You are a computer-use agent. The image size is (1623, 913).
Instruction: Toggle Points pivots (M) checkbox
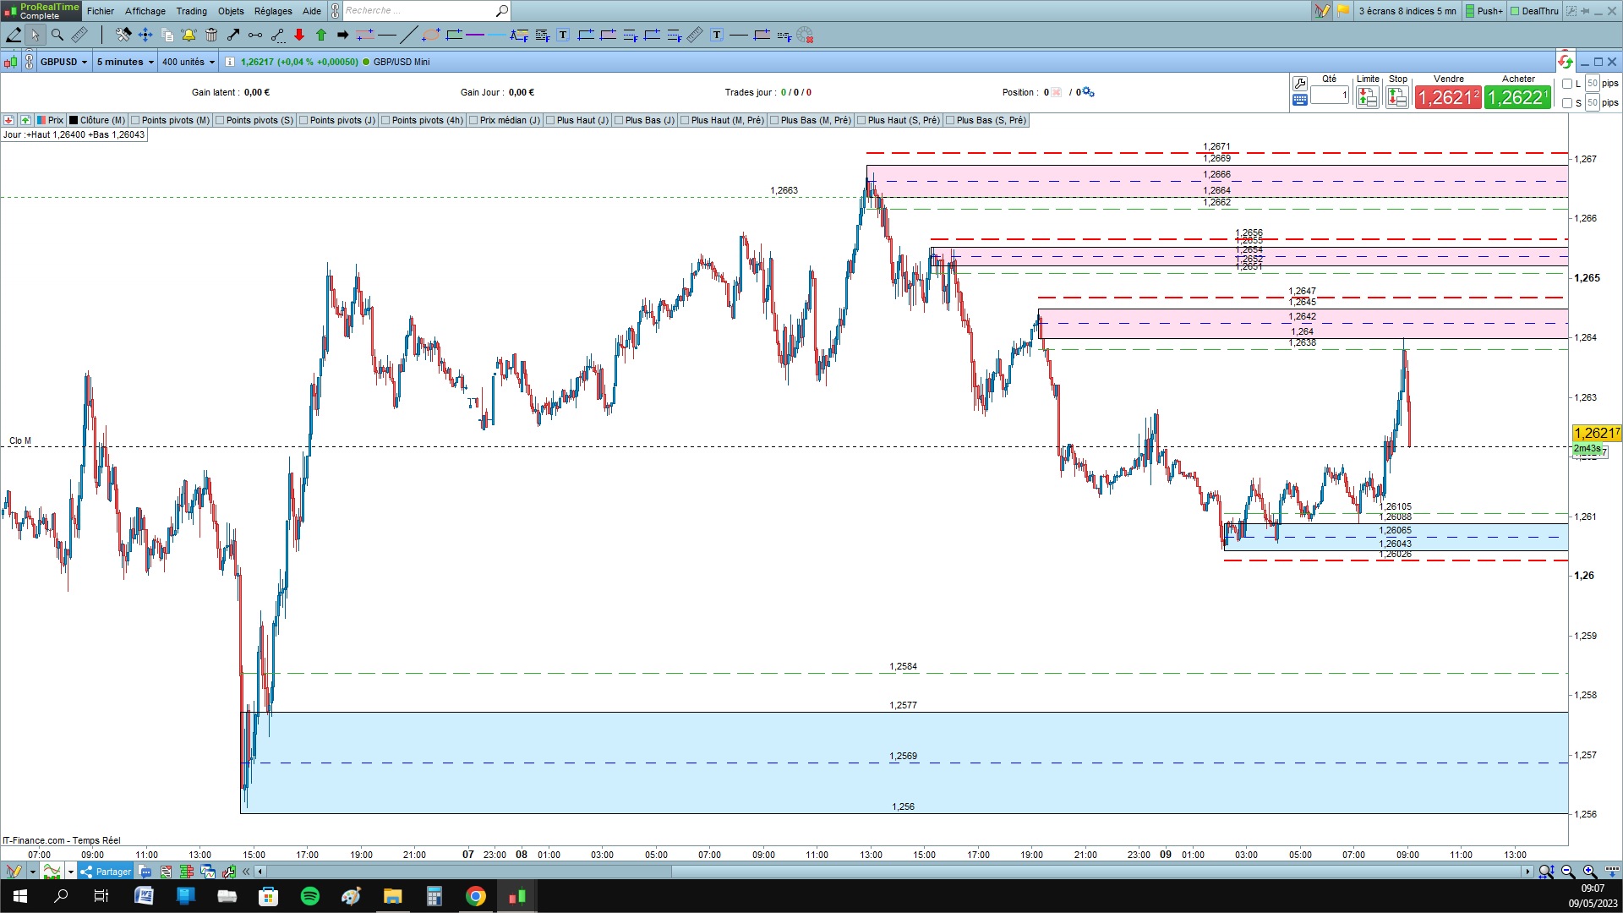[137, 120]
